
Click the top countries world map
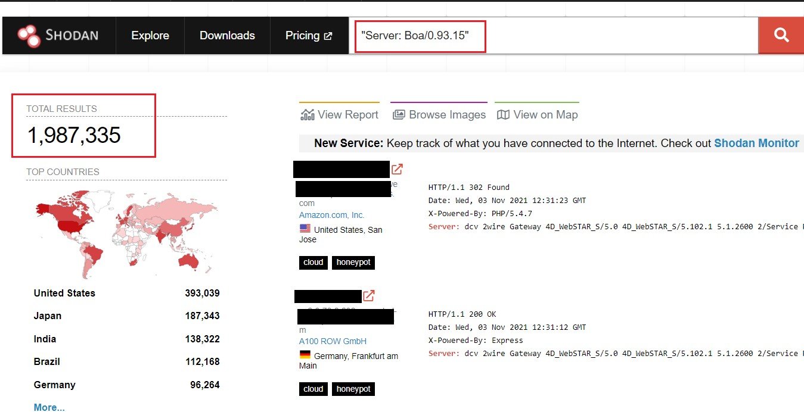[x=126, y=233]
